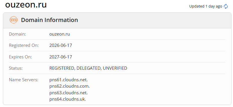Image resolution: width=233 pixels, height=107 pixels.
Task: Click name server pns62.cloudns.com.
Action: [x=69, y=86]
